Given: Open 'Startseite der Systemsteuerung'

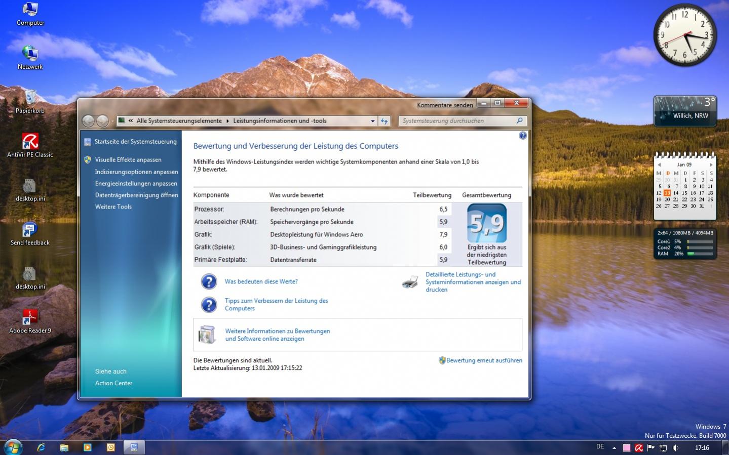Looking at the screenshot, I should [x=135, y=142].
